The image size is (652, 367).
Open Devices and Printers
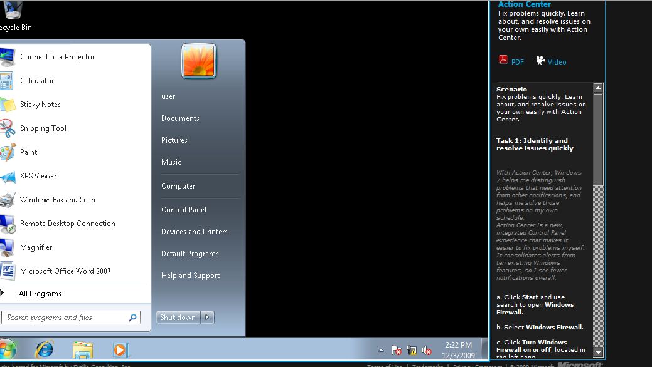point(194,232)
